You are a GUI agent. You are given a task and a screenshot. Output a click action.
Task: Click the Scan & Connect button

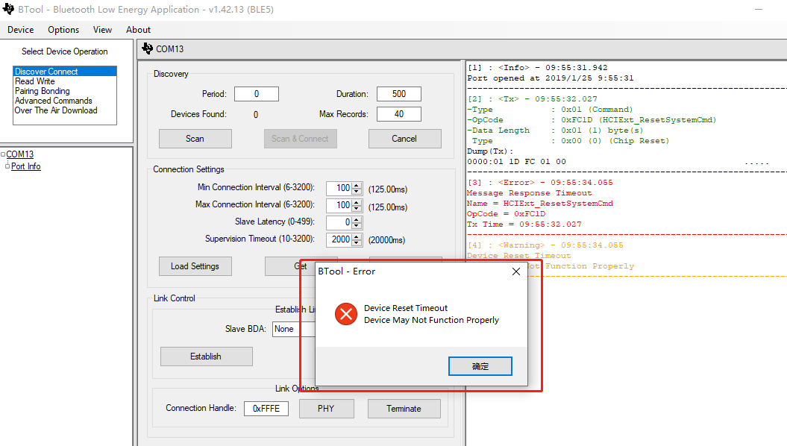click(300, 139)
